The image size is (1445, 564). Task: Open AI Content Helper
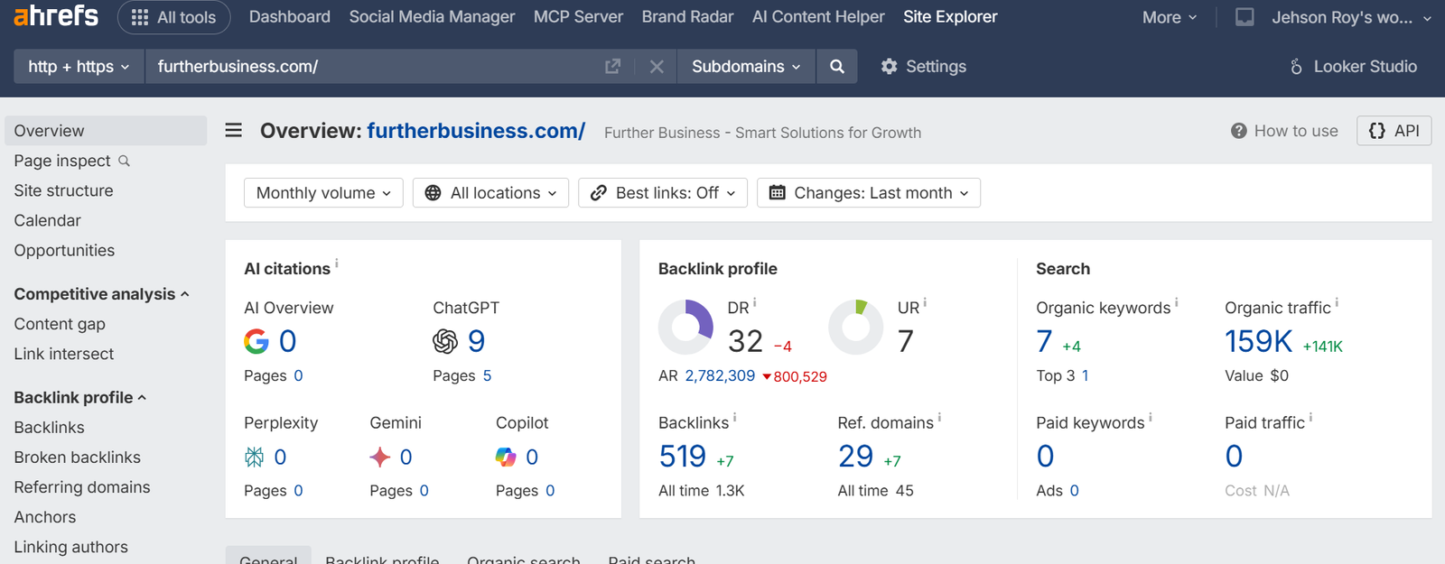pyautogui.click(x=818, y=17)
